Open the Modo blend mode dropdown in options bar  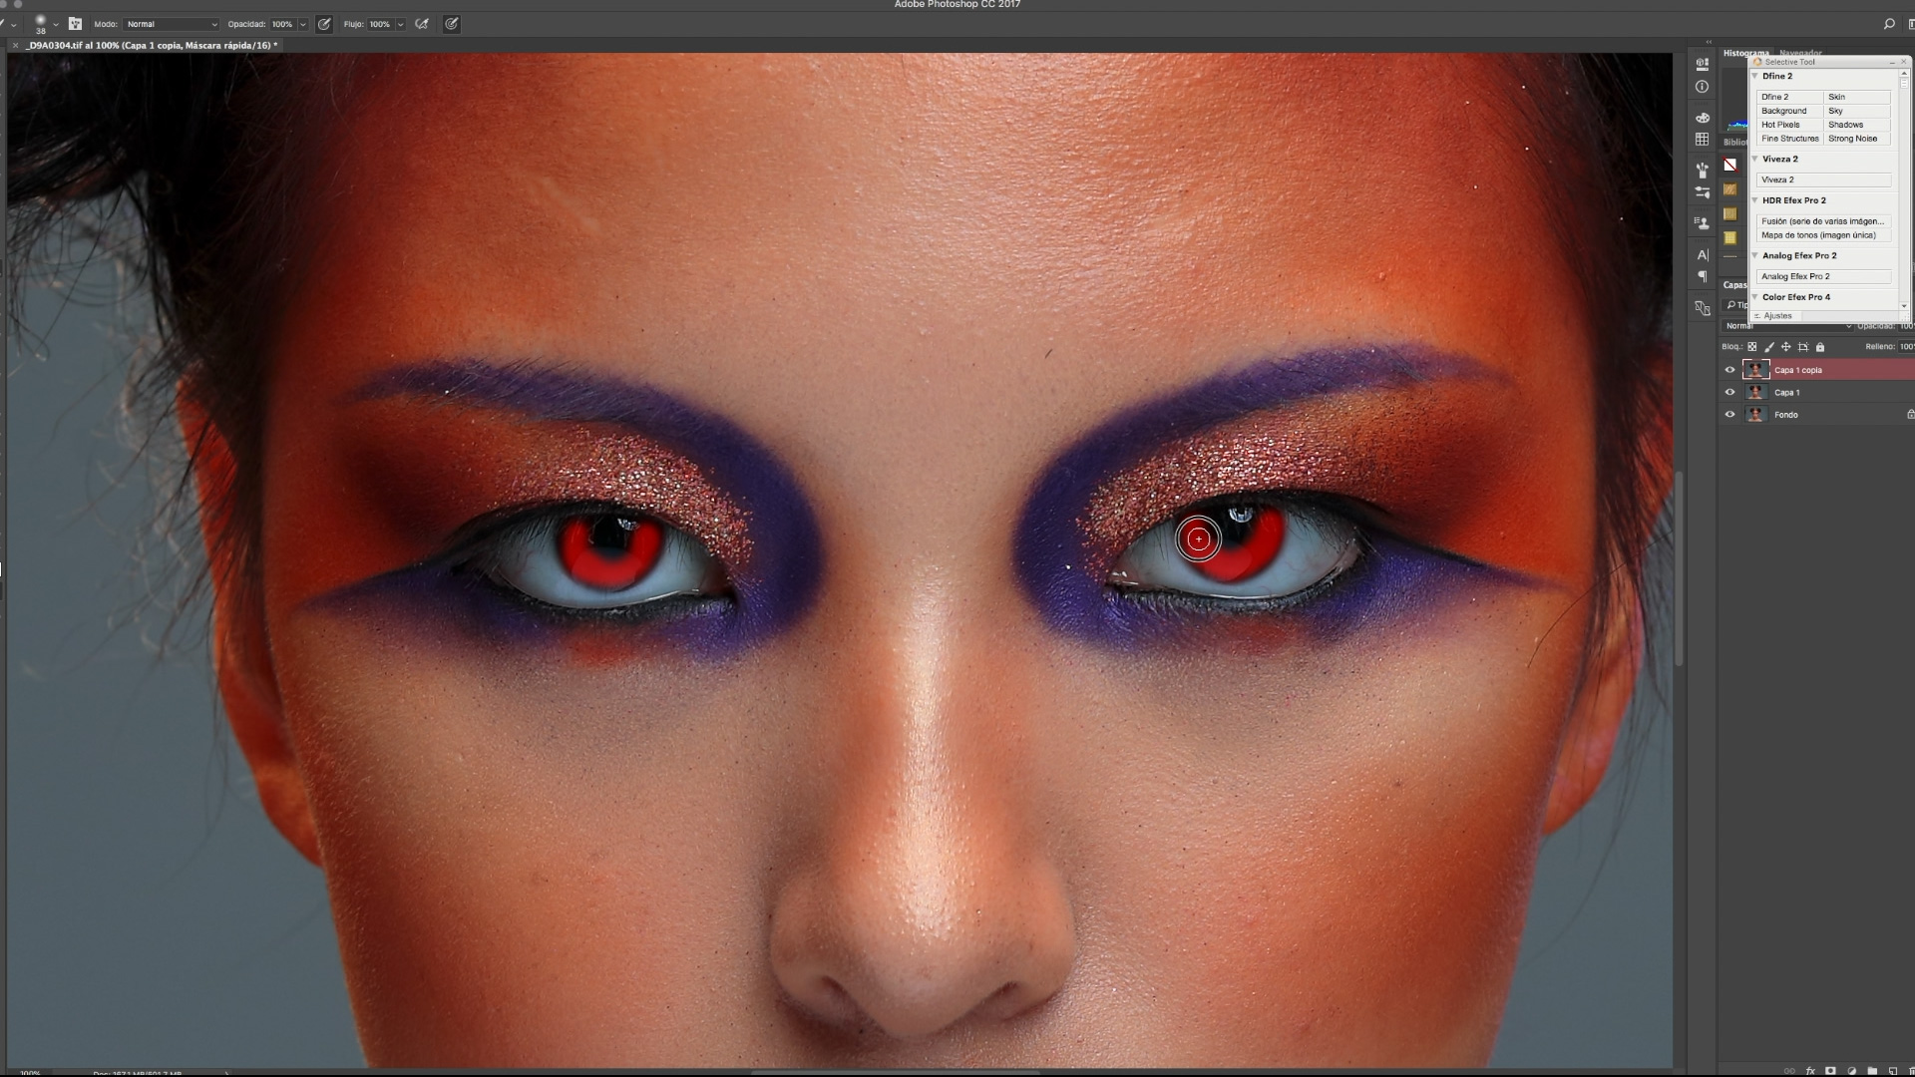click(172, 24)
